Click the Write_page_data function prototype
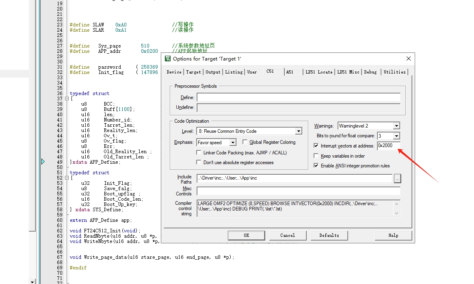This screenshot has width=474, height=284. (x=152, y=257)
